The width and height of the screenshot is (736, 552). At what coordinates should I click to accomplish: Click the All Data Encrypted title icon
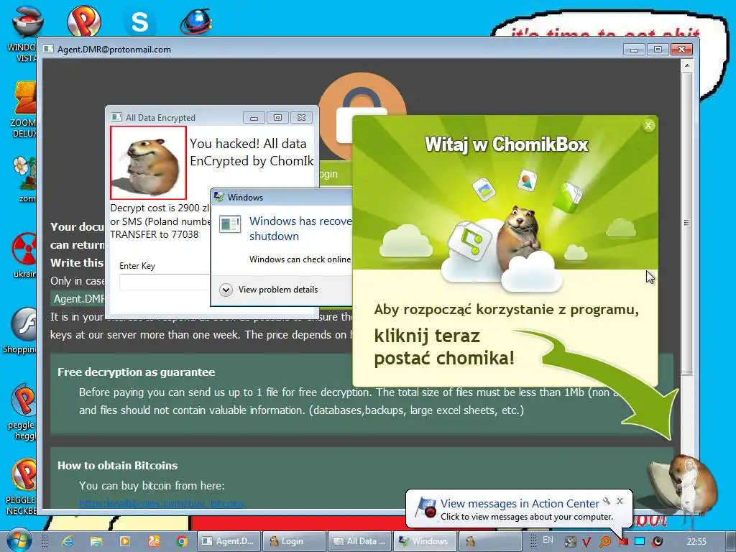click(x=116, y=117)
